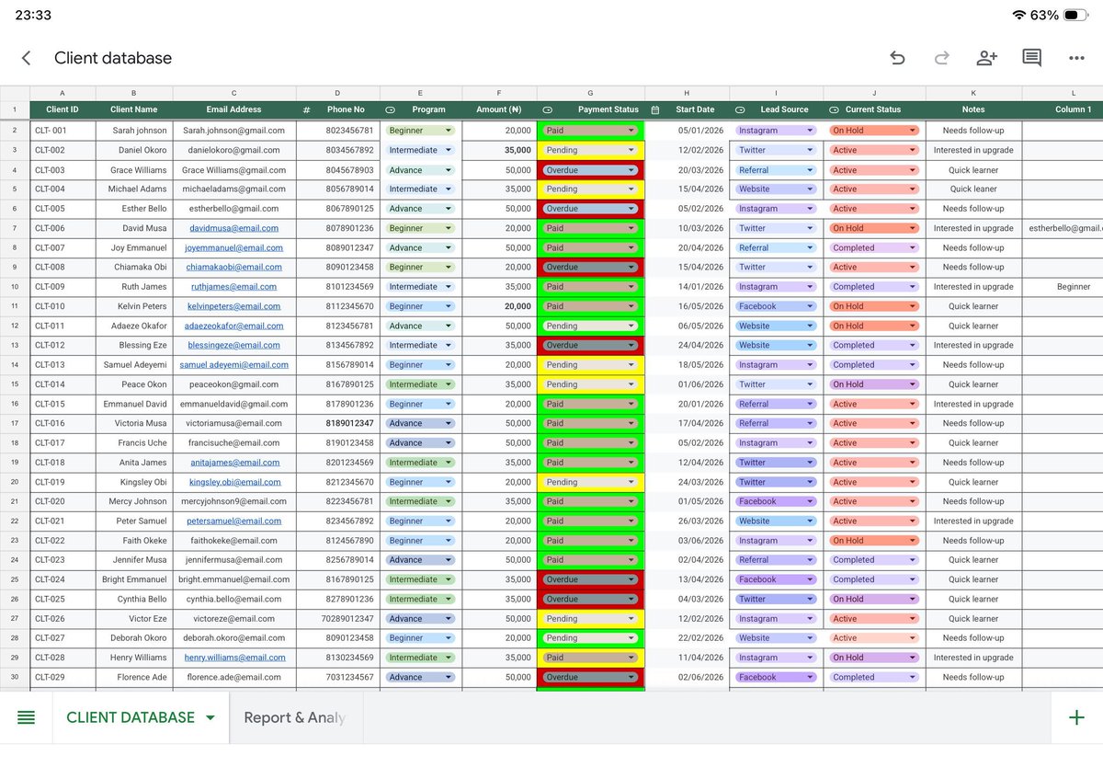
Task: Open Program dropdown for CLT- 001
Action: tap(449, 131)
